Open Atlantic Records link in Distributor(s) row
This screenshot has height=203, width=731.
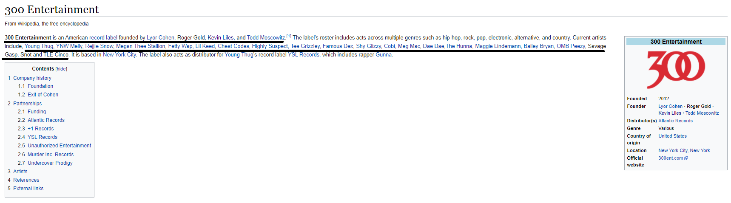[x=676, y=121]
